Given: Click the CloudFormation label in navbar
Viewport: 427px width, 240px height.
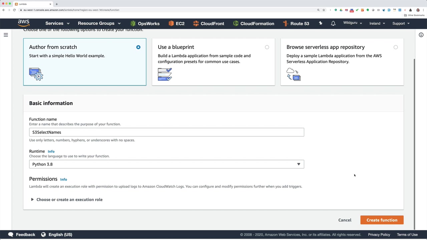Looking at the screenshot, I should click(257, 24).
